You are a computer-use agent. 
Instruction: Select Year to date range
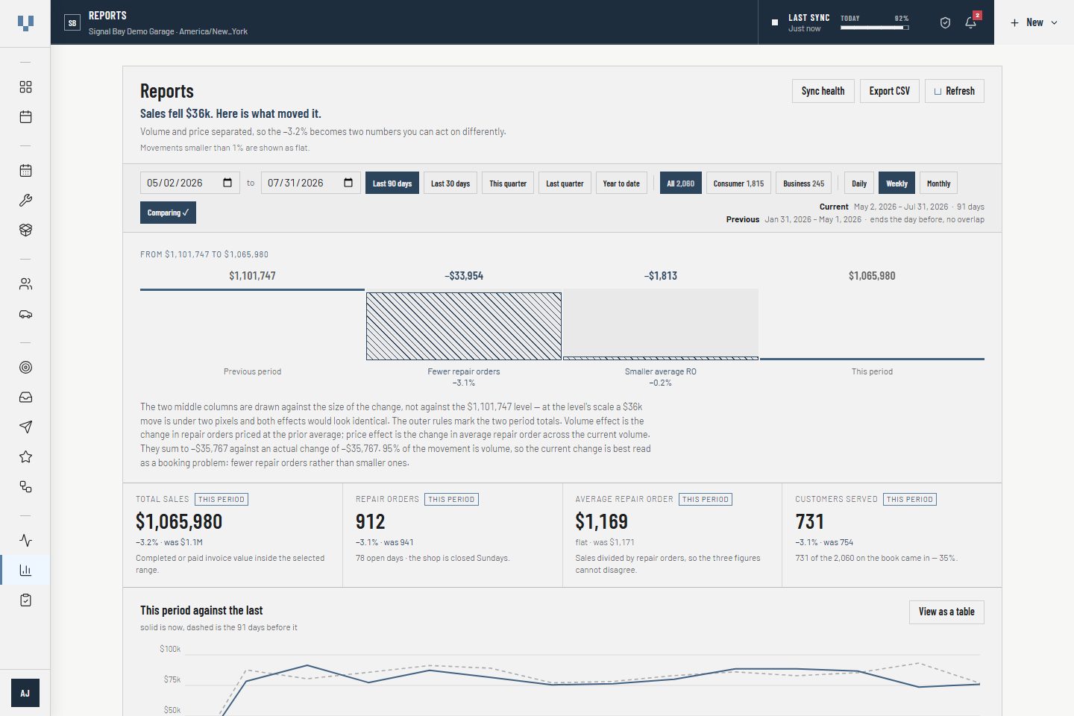point(621,183)
